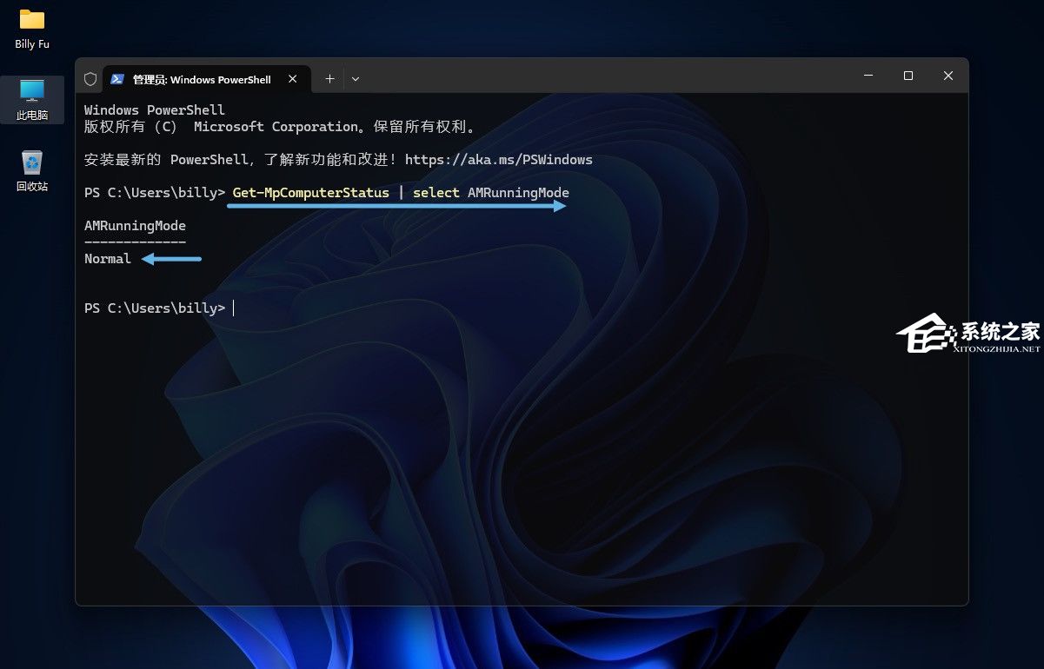Click the 'Windows PowerShell' banner line
The width and height of the screenshot is (1044, 669).
click(x=155, y=110)
